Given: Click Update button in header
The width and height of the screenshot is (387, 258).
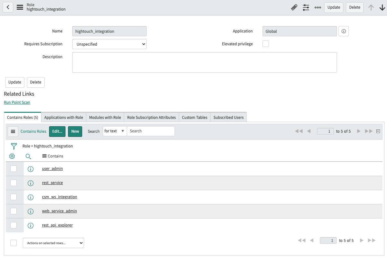Looking at the screenshot, I should (334, 7).
